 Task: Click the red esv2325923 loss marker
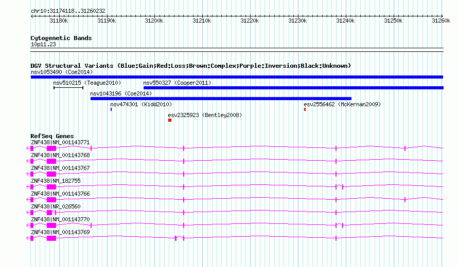170,120
